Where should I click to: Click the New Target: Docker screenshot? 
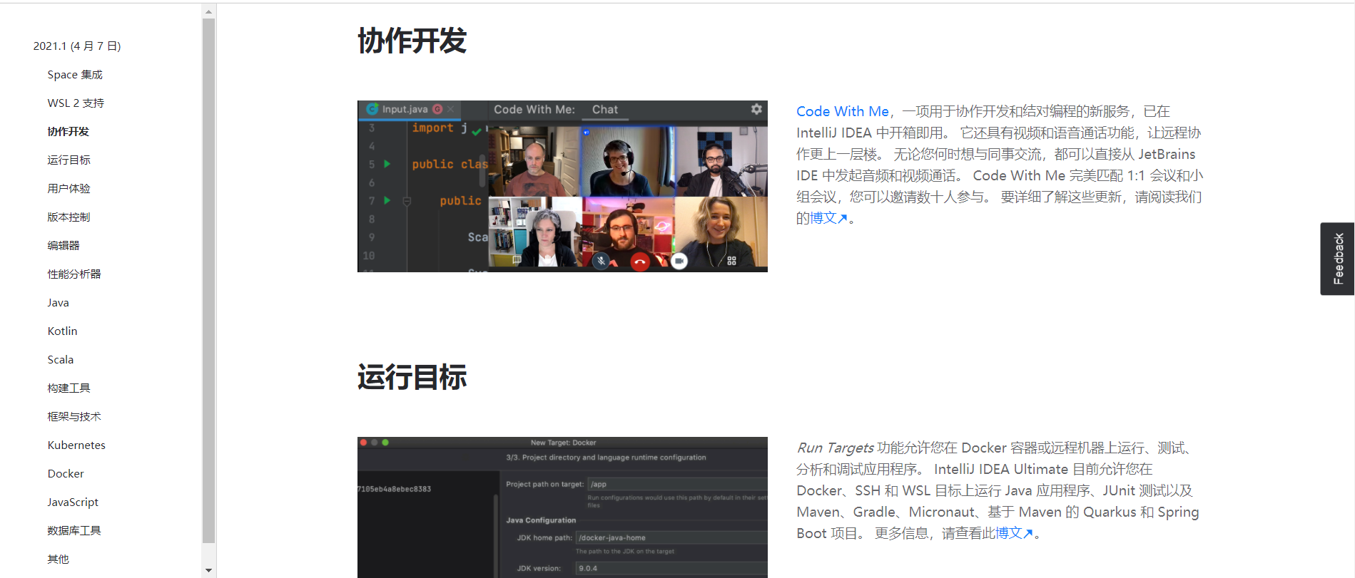(562, 507)
